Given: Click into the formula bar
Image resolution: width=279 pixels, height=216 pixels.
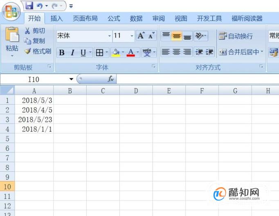Looking at the screenshot, I should coord(198,79).
